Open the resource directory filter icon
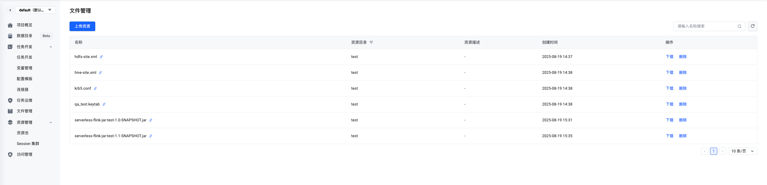Screen dimensions: 767x185 (x=371, y=42)
